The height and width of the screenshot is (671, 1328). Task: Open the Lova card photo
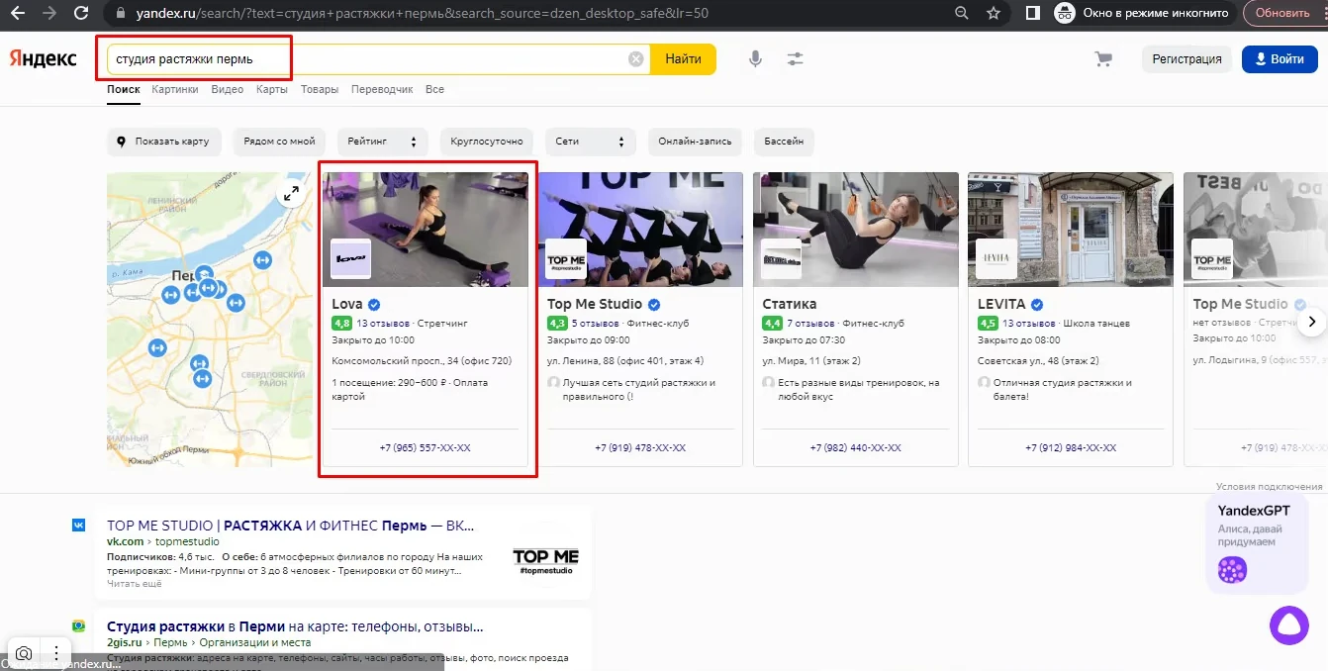coord(426,230)
